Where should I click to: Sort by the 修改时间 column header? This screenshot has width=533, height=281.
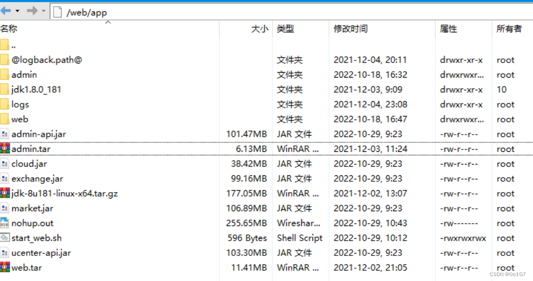click(x=350, y=29)
